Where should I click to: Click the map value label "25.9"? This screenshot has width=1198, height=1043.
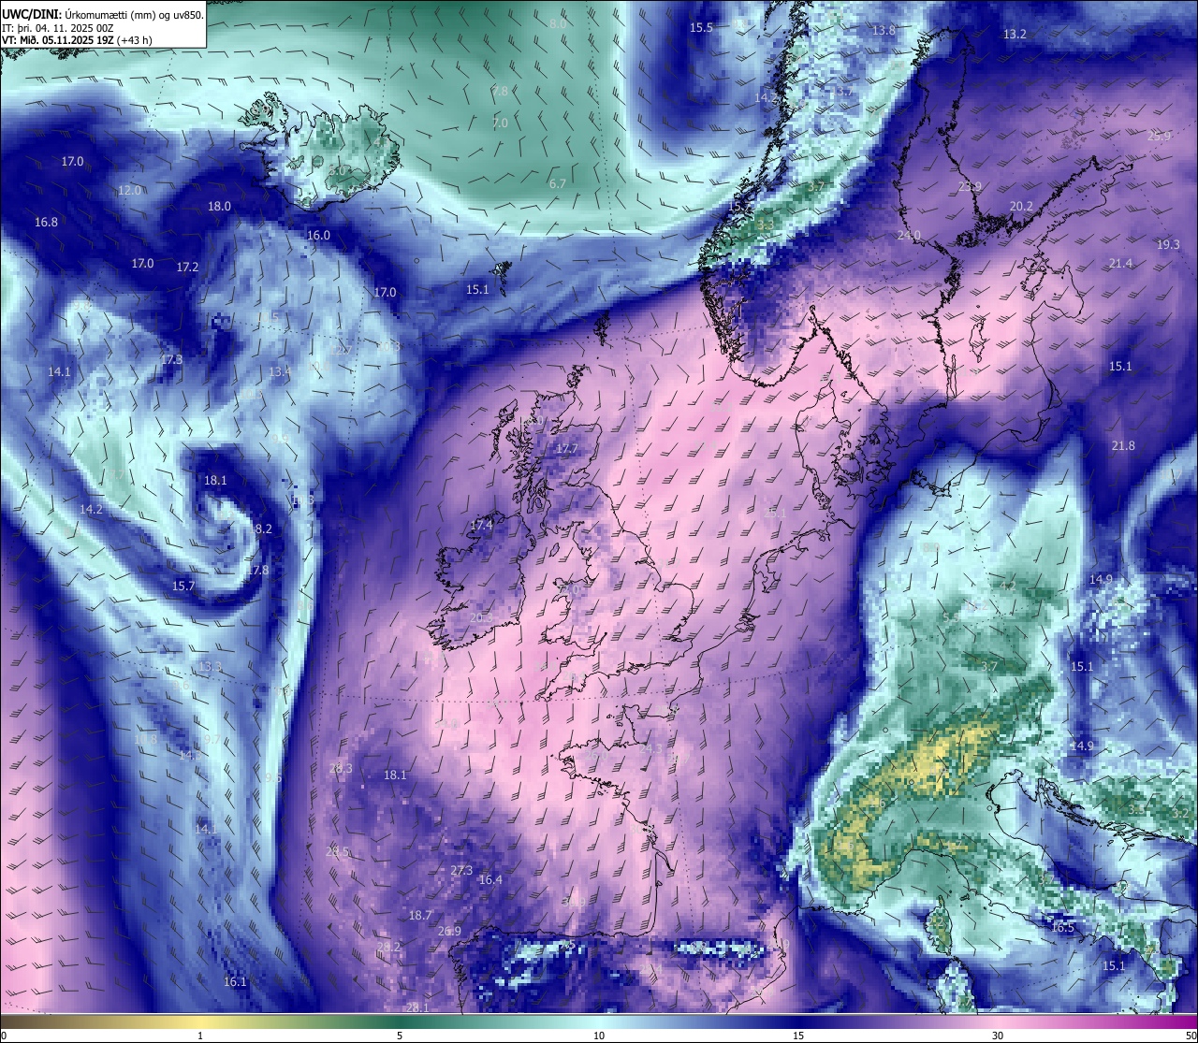[x=1159, y=137]
